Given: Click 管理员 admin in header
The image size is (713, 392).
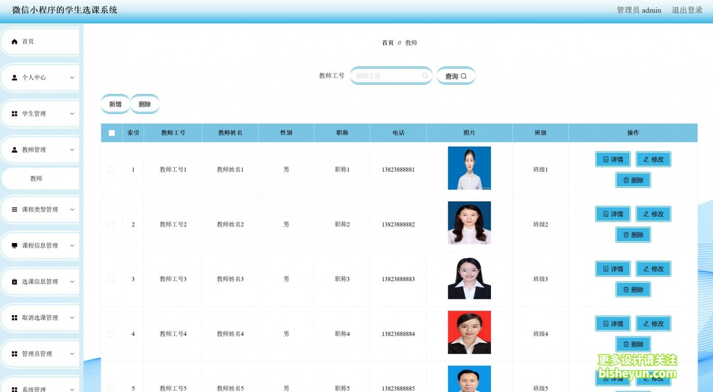Looking at the screenshot, I should point(639,10).
